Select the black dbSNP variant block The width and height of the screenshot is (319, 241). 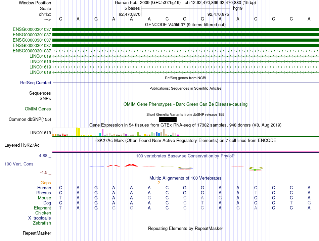pos(168,119)
